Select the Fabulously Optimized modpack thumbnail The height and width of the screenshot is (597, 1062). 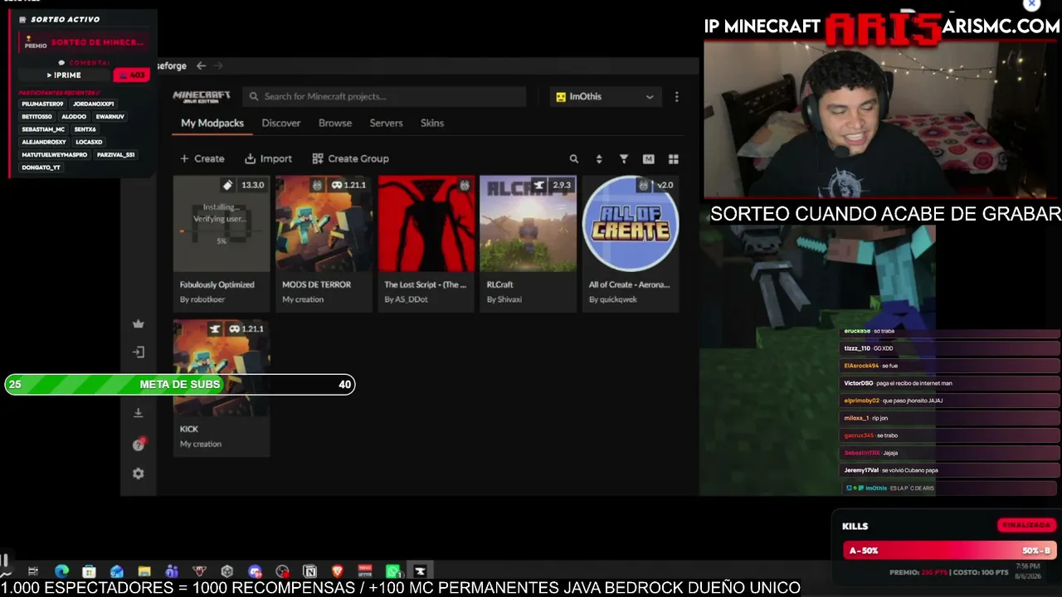pos(222,224)
